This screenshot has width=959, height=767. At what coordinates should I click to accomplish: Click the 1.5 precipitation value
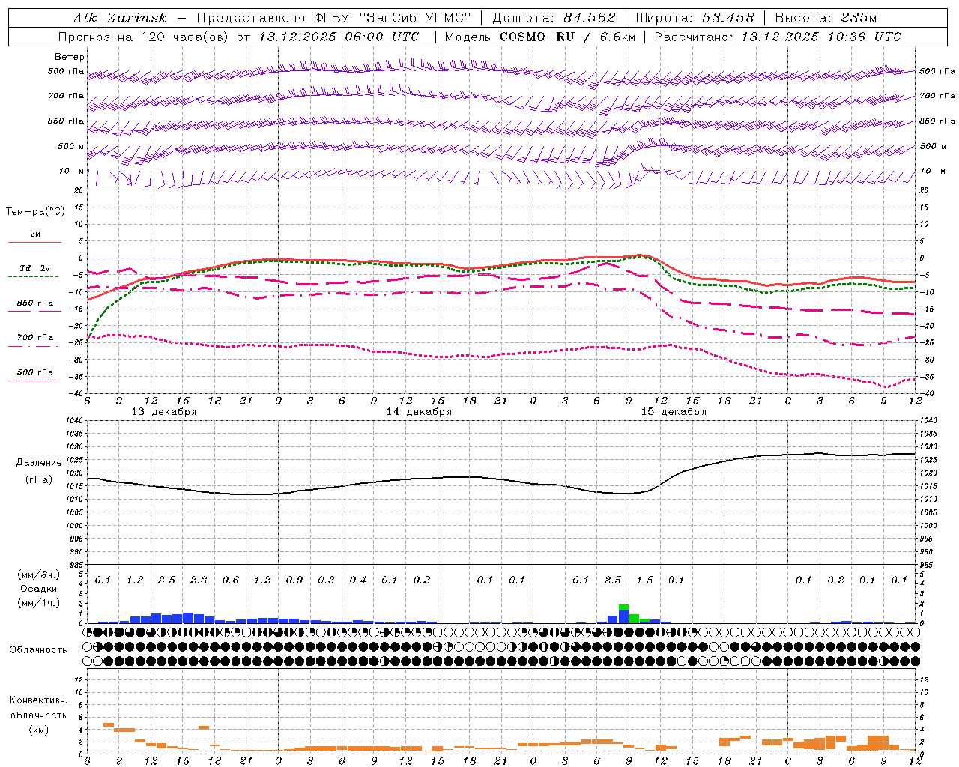click(644, 580)
